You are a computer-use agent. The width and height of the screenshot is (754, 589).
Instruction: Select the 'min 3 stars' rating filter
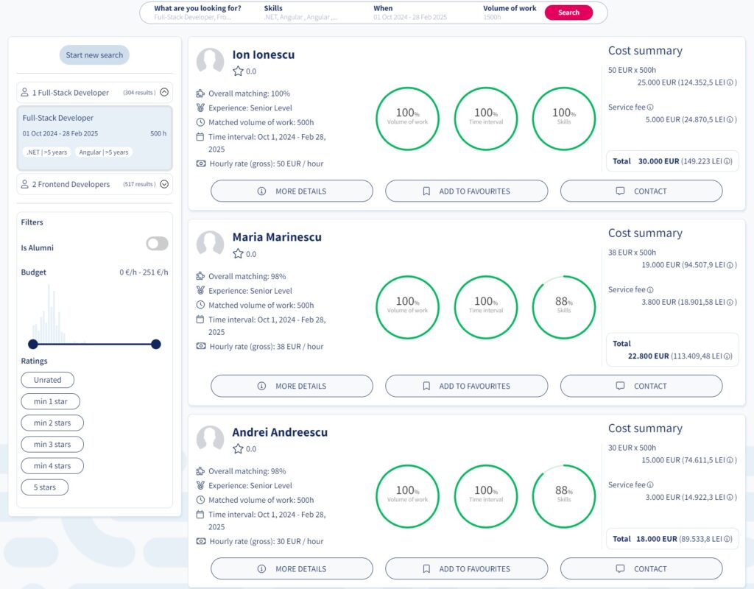[52, 445]
